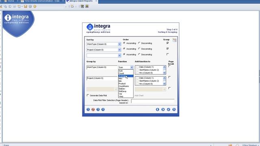Click the Project (Column 8) group-by field
The height and width of the screenshot is (146, 260).
(x=102, y=78)
